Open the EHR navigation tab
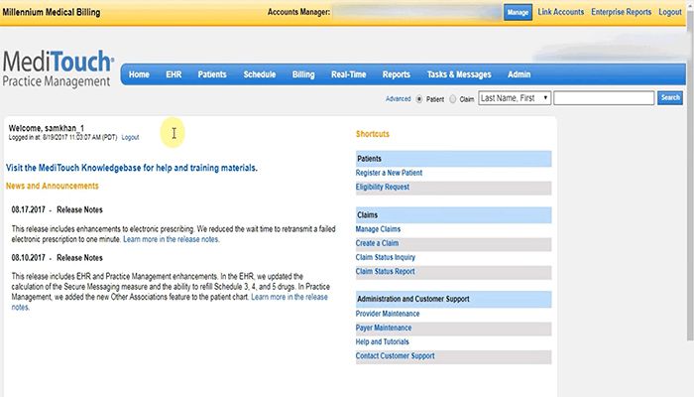Image resolution: width=694 pixels, height=397 pixels. tap(173, 74)
